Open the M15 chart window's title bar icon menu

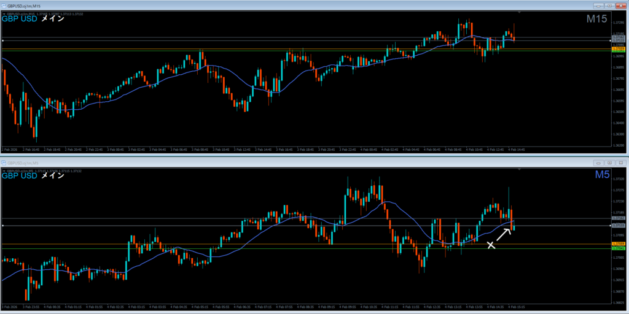[x=4, y=6]
